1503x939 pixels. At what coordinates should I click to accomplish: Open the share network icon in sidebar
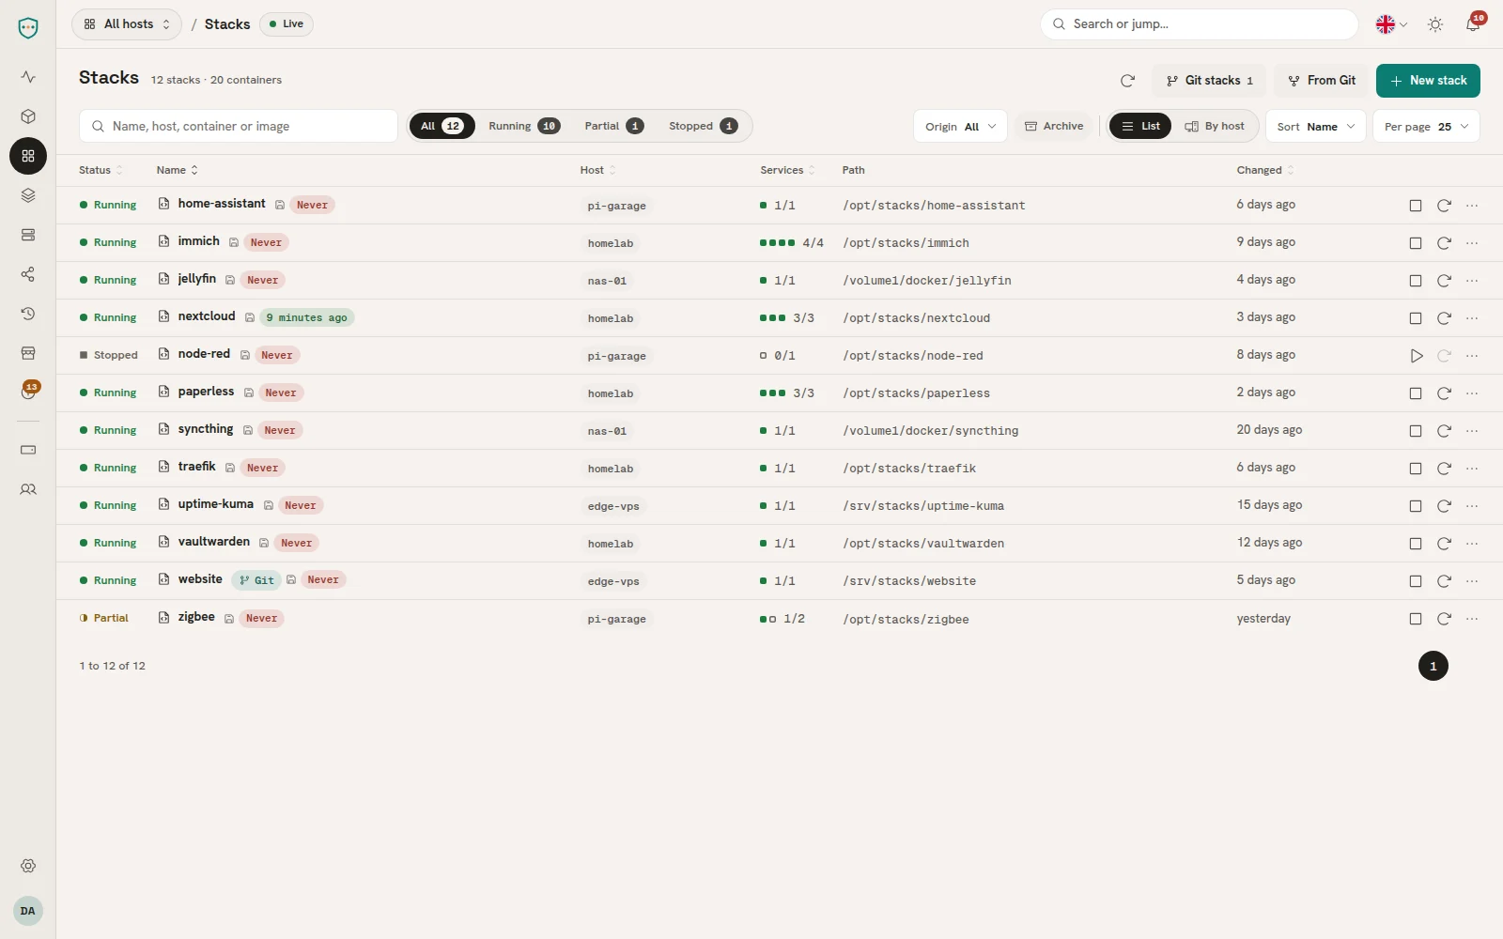tap(28, 274)
